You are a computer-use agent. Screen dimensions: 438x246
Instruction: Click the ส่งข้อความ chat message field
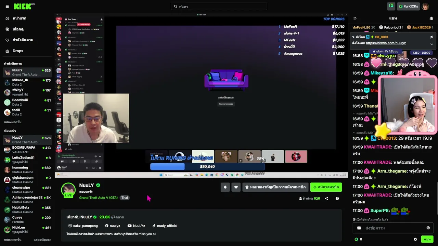click(x=393, y=228)
